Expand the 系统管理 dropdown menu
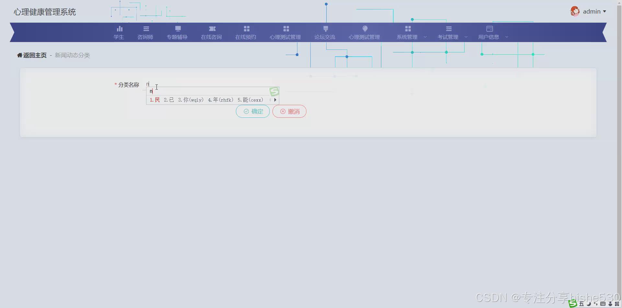 coord(411,33)
